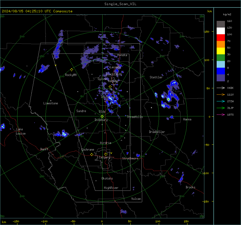This screenshot has height=225, width=241.
Task: Click the yellow diamond marker above Calgary
Action: click(x=106, y=154)
